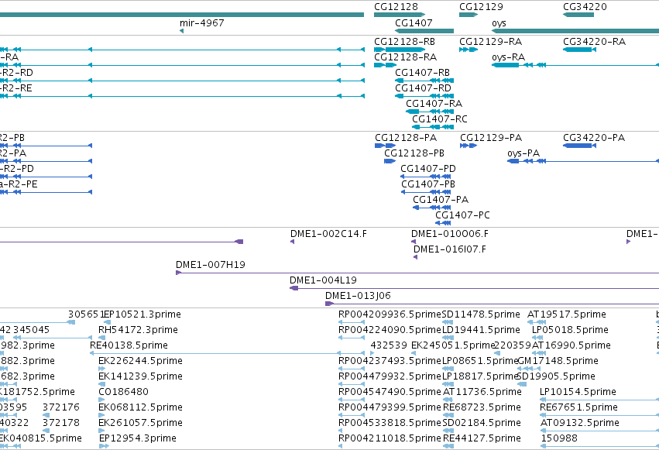Viewport: 659px width, 450px height.
Task: Click EST RP004479399.5prime
Action: [x=390, y=407]
